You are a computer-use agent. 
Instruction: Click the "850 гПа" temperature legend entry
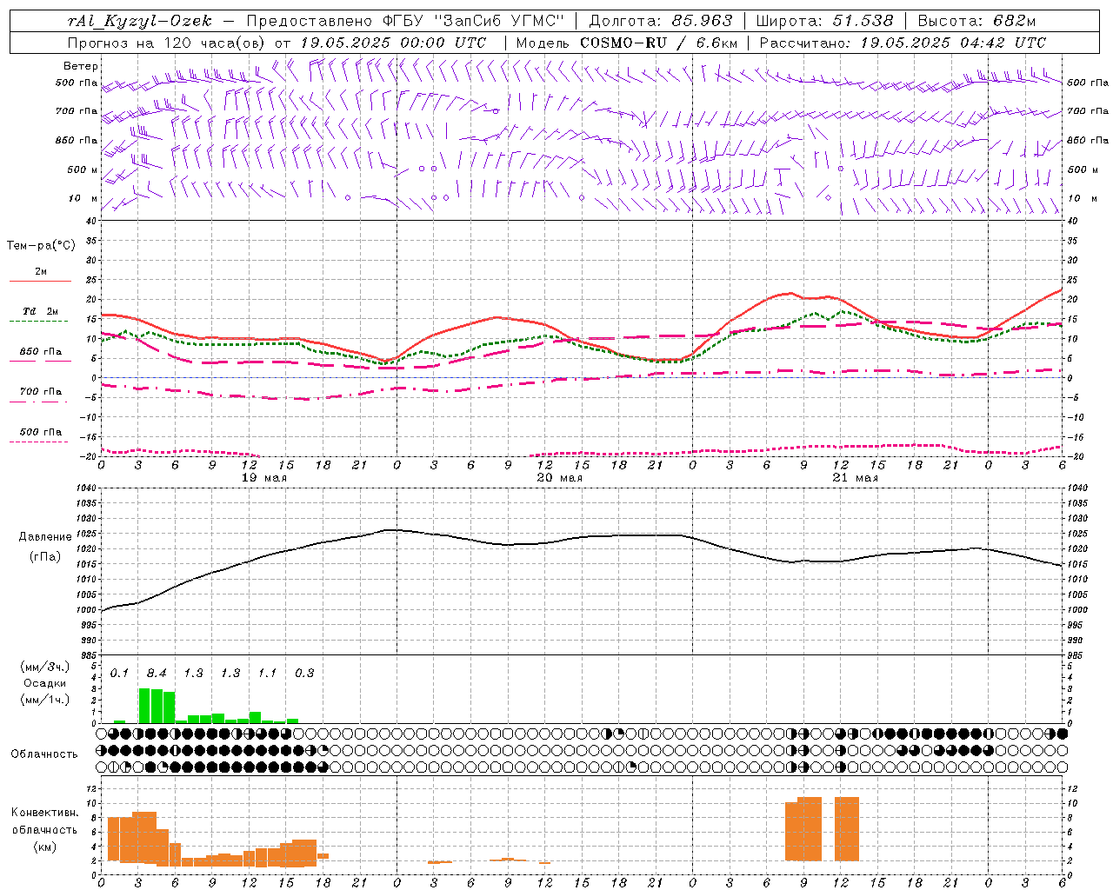coord(41,352)
